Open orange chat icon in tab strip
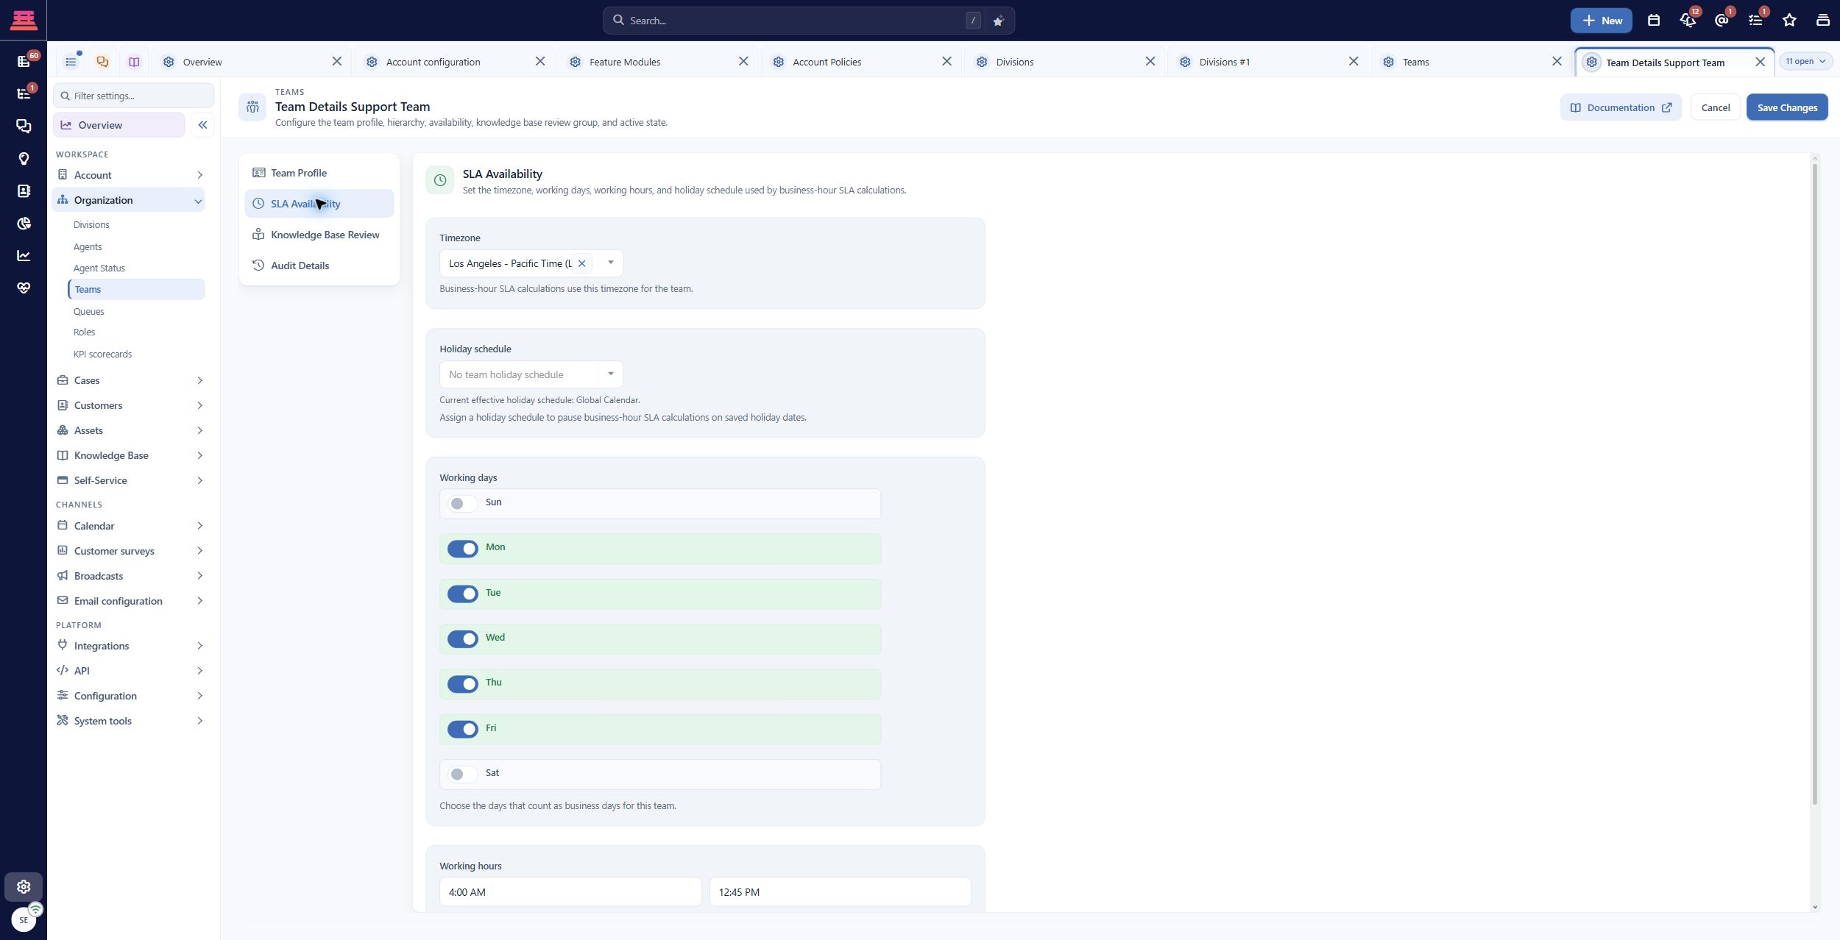Viewport: 1840px width, 940px height. point(102,62)
